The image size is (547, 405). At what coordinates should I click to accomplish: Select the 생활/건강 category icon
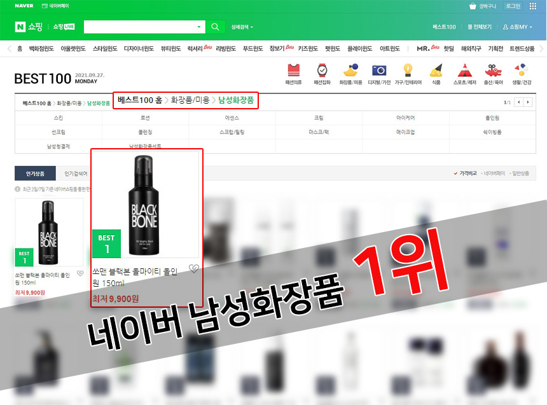(x=522, y=74)
